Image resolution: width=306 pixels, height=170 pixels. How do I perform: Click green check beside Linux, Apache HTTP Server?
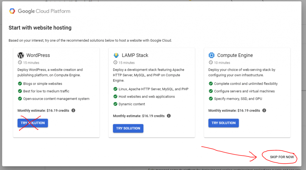(115, 89)
